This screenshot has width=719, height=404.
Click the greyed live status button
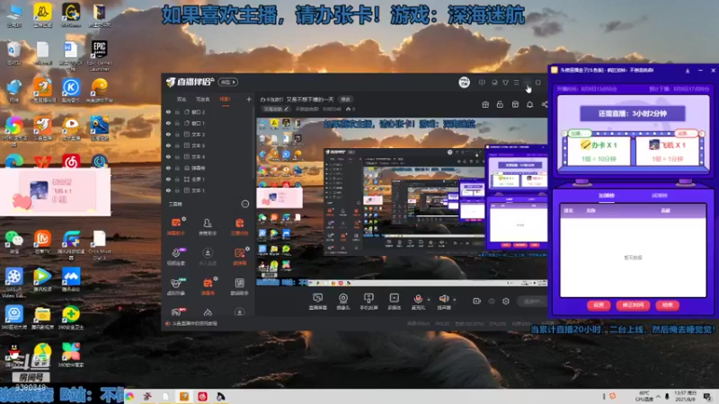pyautogui.click(x=532, y=301)
